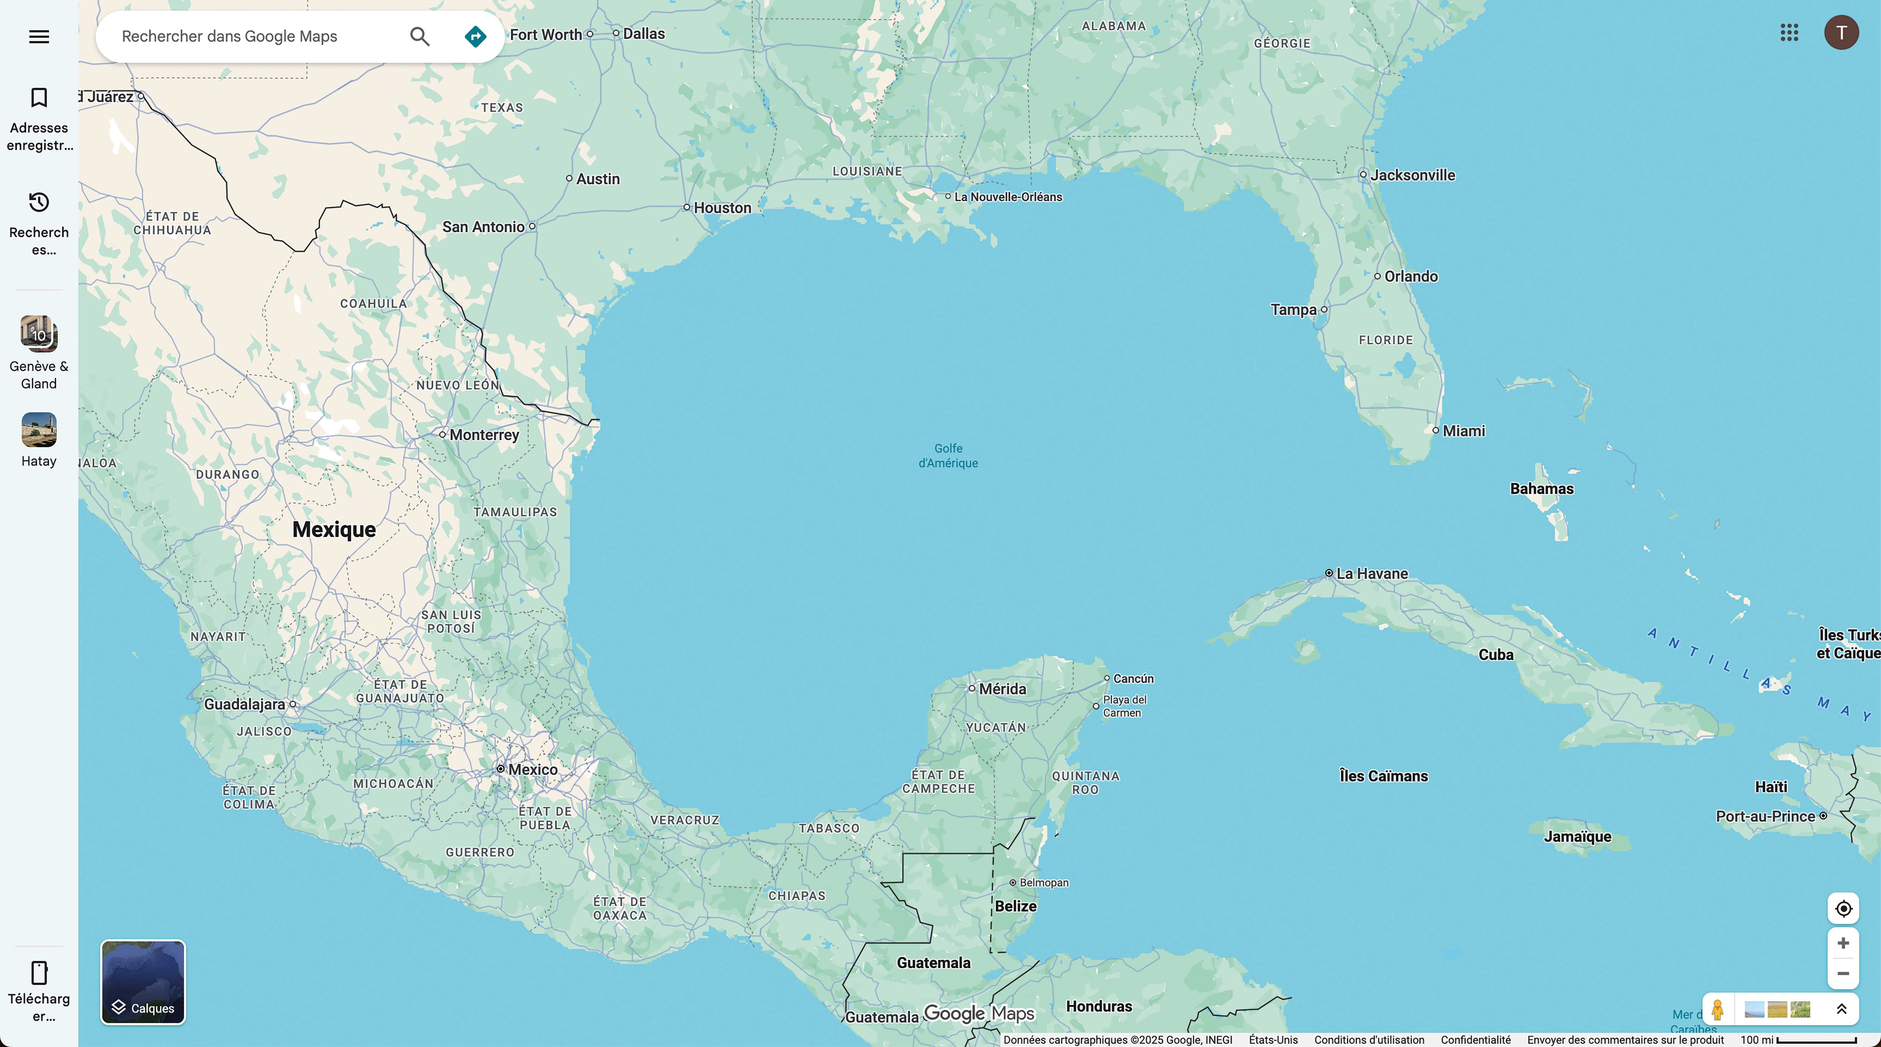Click the Mexique country label
Screen dimensions: 1881x1047
click(334, 529)
